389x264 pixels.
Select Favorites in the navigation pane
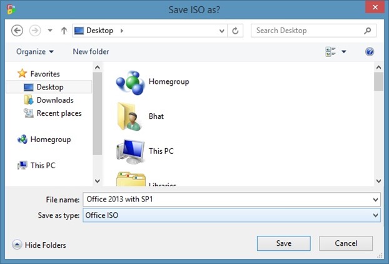[45, 74]
